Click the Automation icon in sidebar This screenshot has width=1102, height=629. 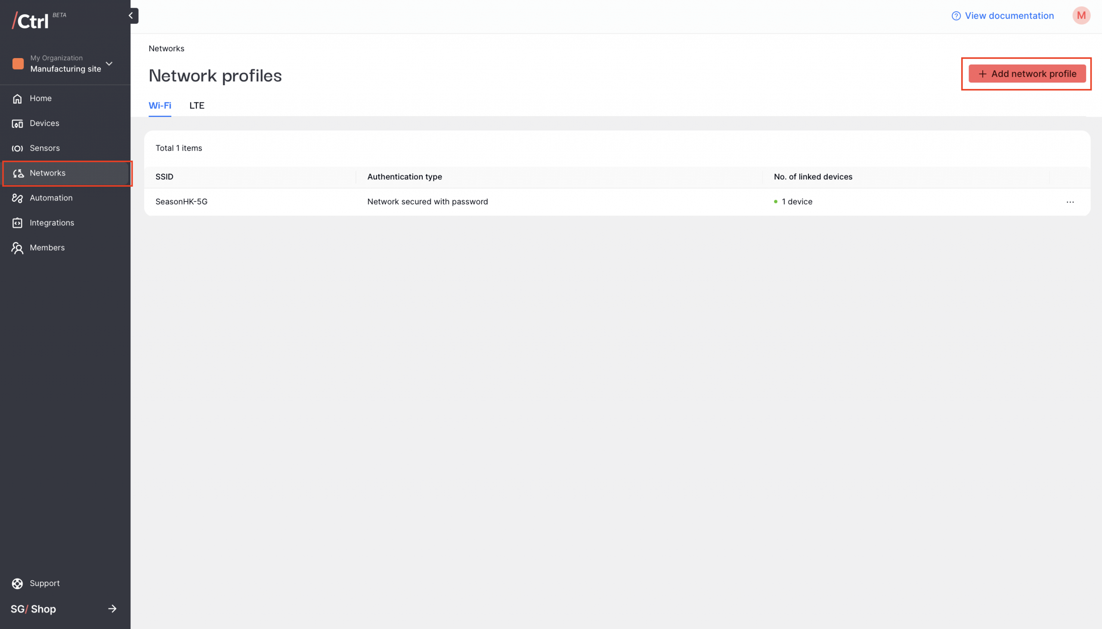pos(17,198)
